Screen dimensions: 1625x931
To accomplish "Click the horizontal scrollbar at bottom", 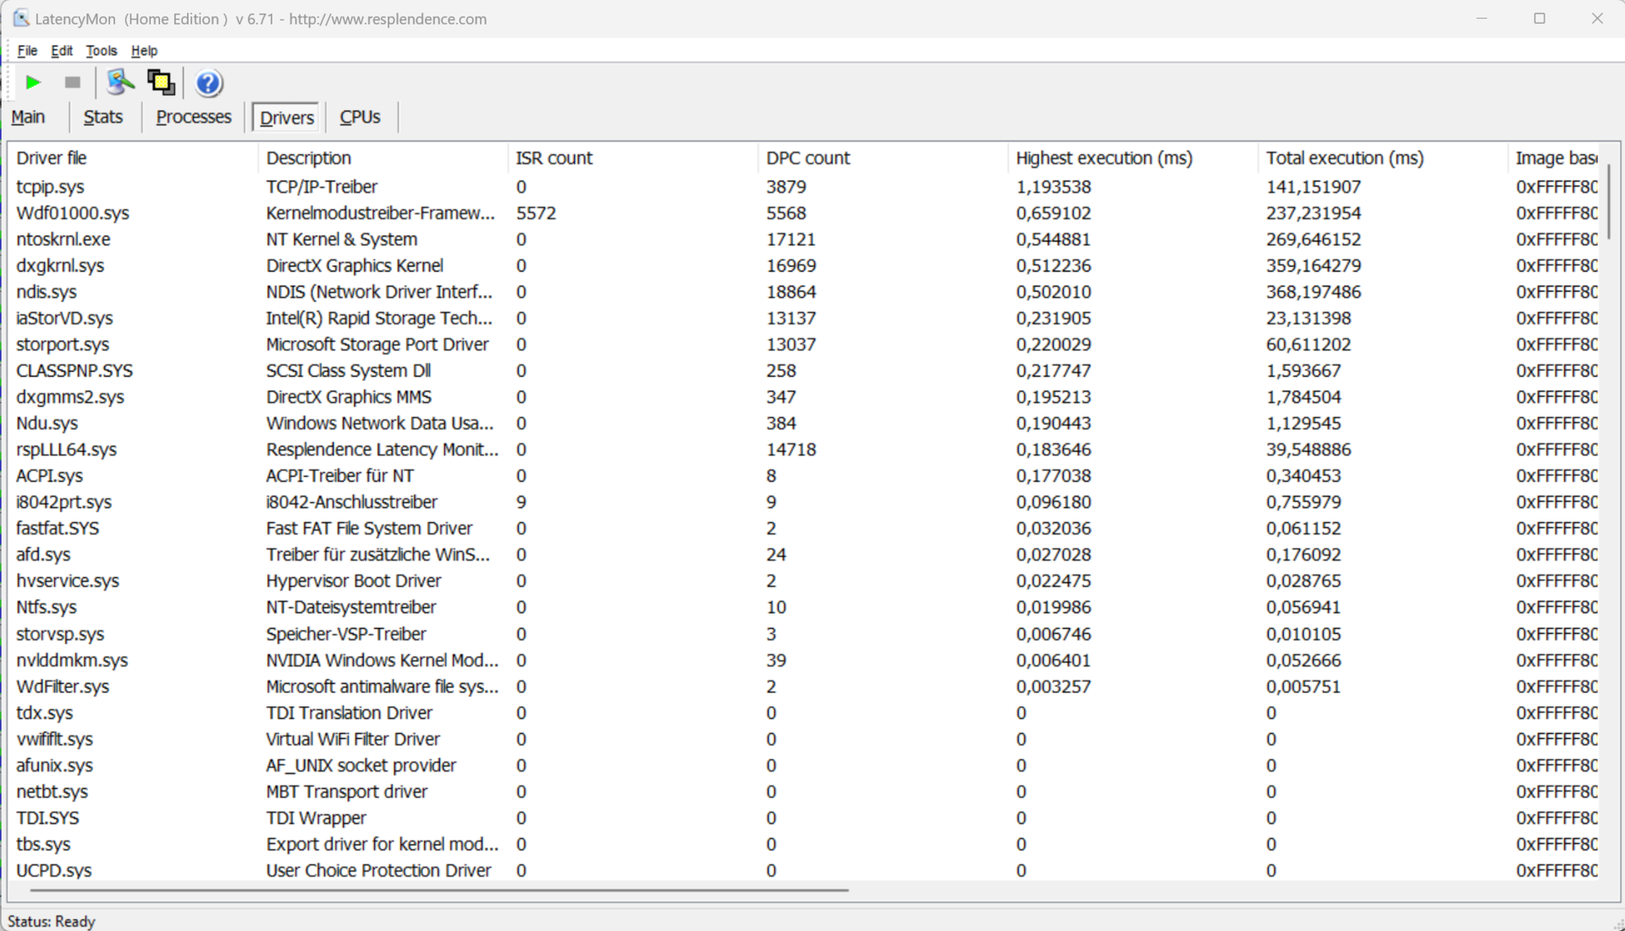I will [x=438, y=890].
